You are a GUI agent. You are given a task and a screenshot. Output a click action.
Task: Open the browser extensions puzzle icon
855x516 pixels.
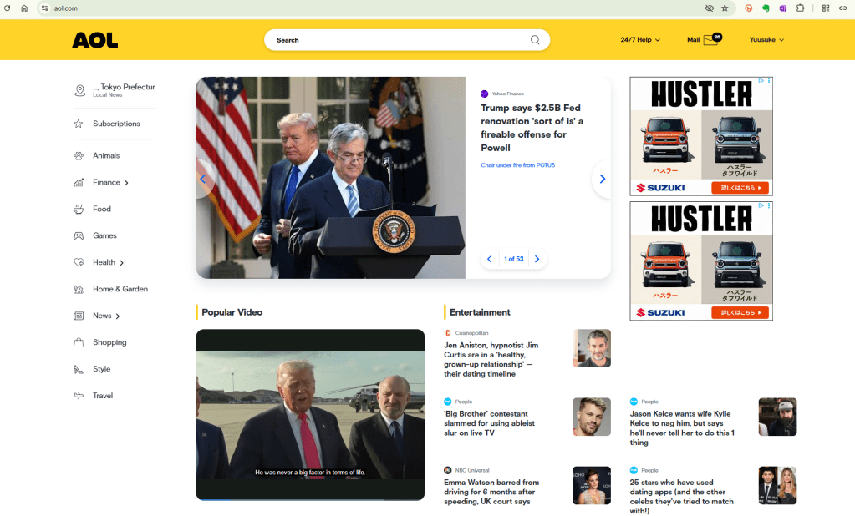click(800, 8)
